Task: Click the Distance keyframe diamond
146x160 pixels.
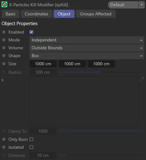Action: 4,155
